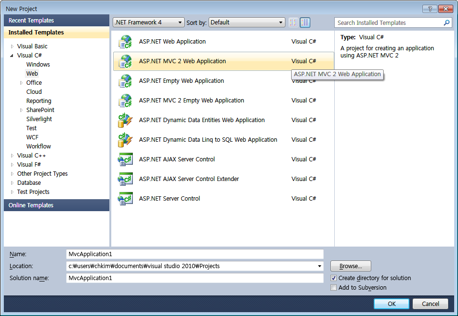Expand the Other Project Types node

click(12, 174)
